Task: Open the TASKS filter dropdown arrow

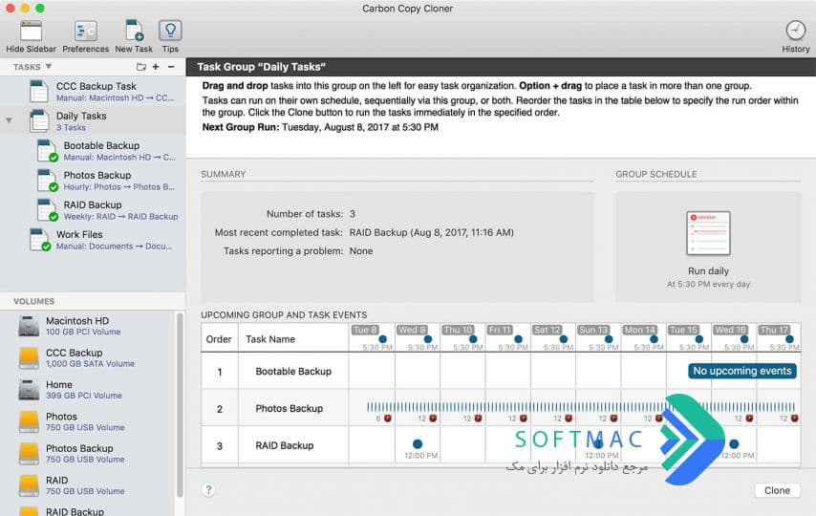Action: coord(49,67)
